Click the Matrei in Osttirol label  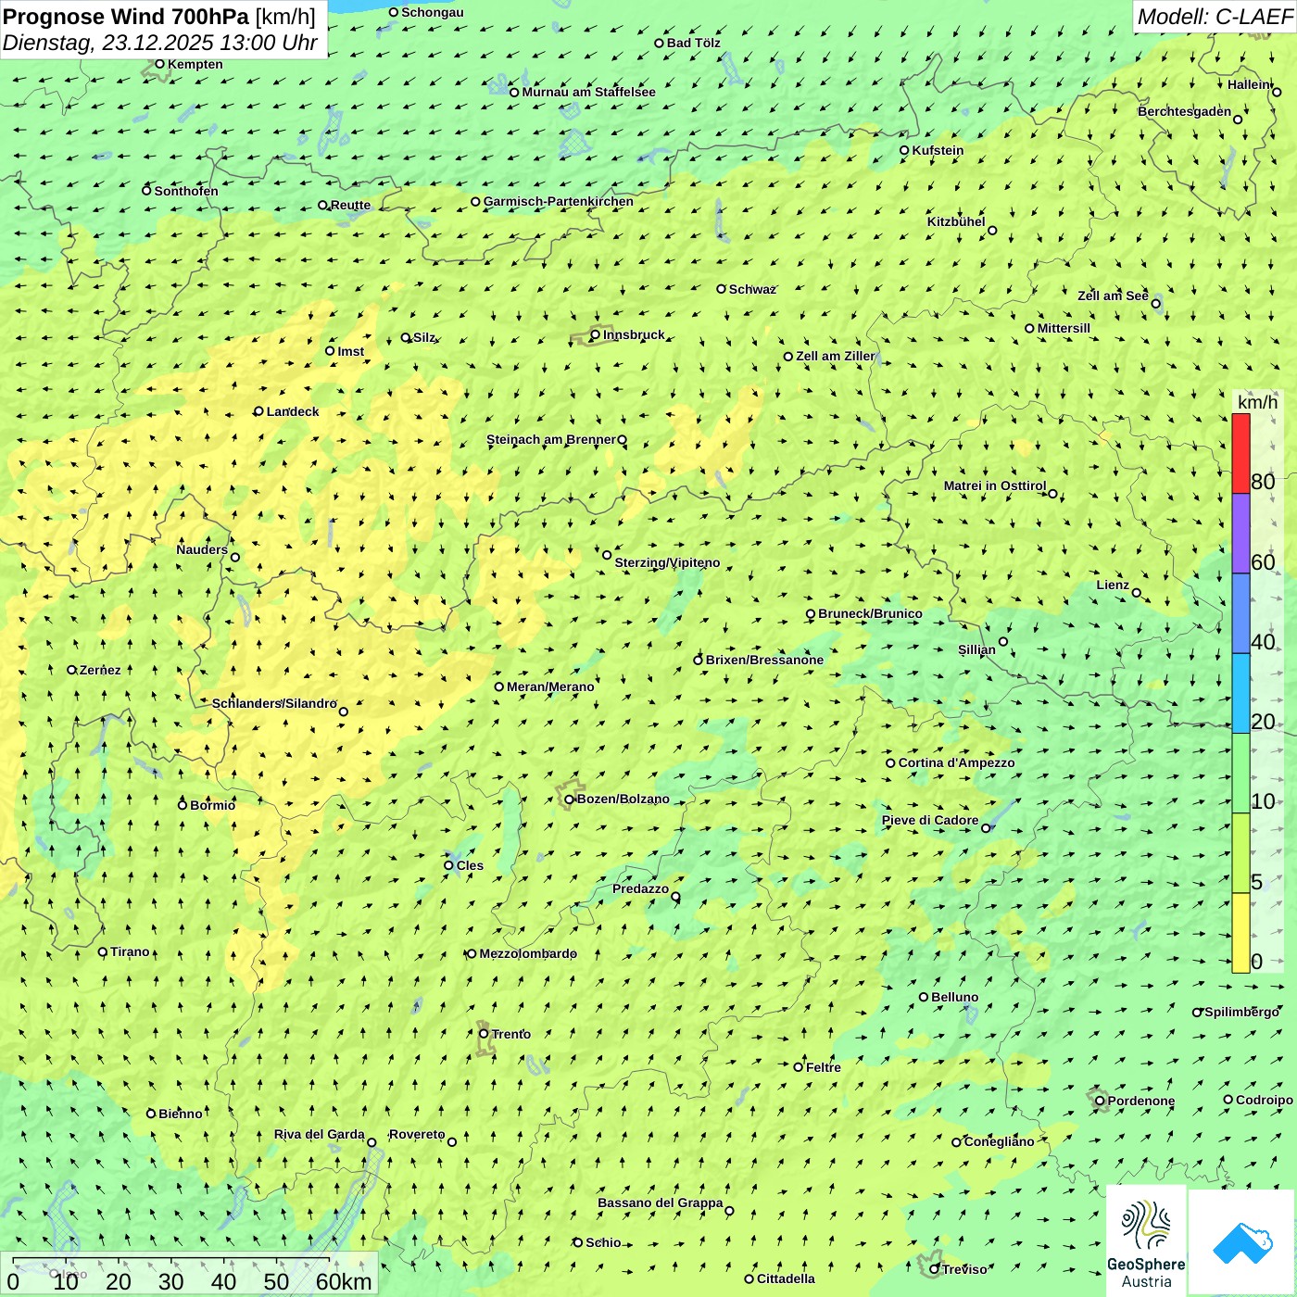[995, 485]
